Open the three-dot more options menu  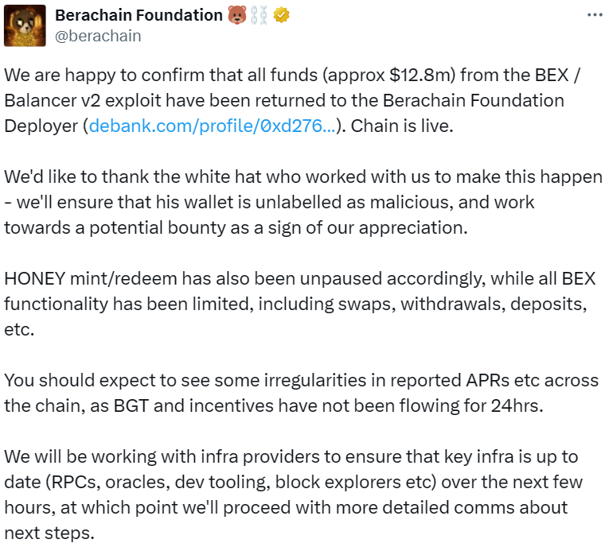[x=594, y=15]
